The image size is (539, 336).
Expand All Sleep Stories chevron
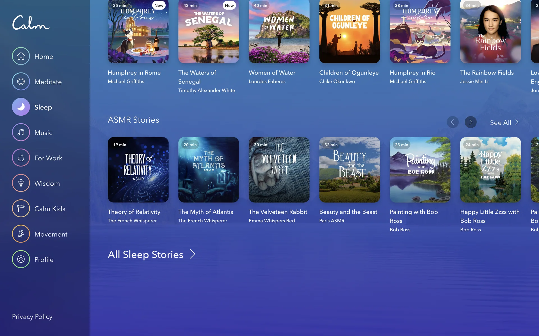click(x=192, y=254)
